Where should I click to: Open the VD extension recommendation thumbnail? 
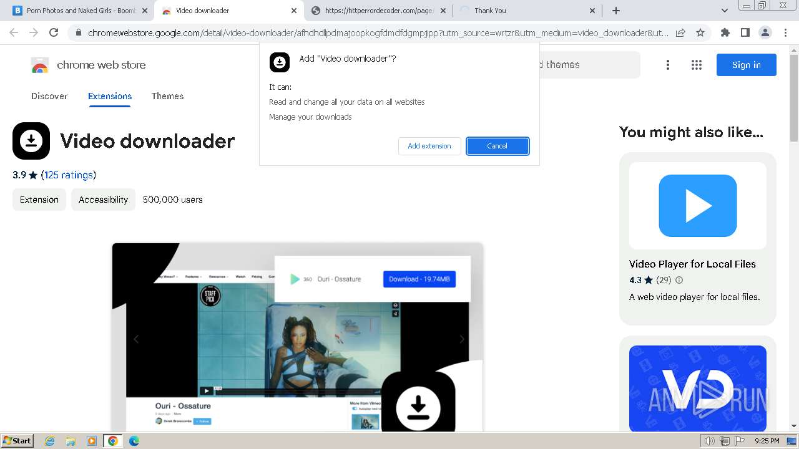[698, 389]
